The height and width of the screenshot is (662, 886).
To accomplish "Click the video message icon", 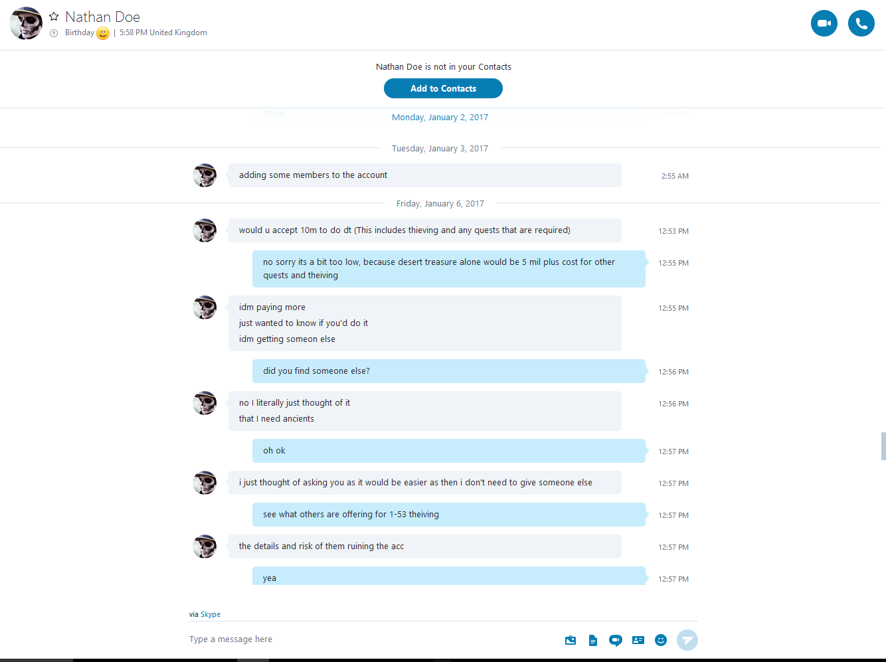I will pos(616,640).
